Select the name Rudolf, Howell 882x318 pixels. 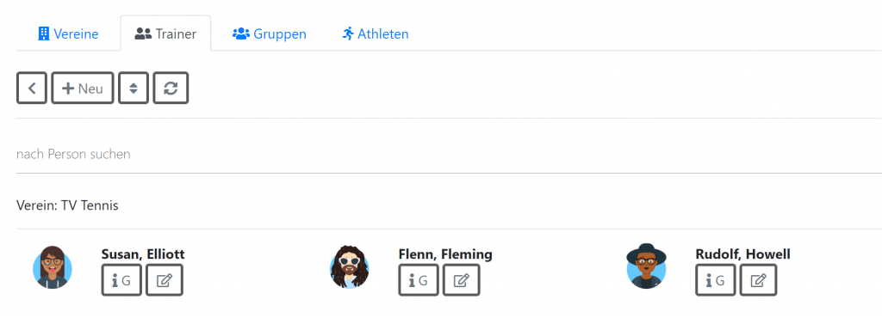click(x=742, y=254)
